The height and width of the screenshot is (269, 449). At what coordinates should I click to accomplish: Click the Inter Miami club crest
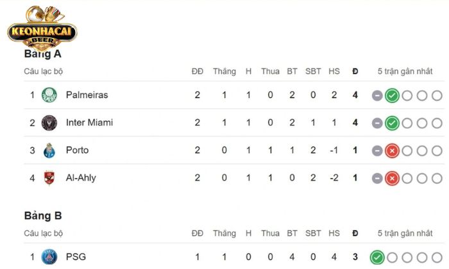click(49, 123)
